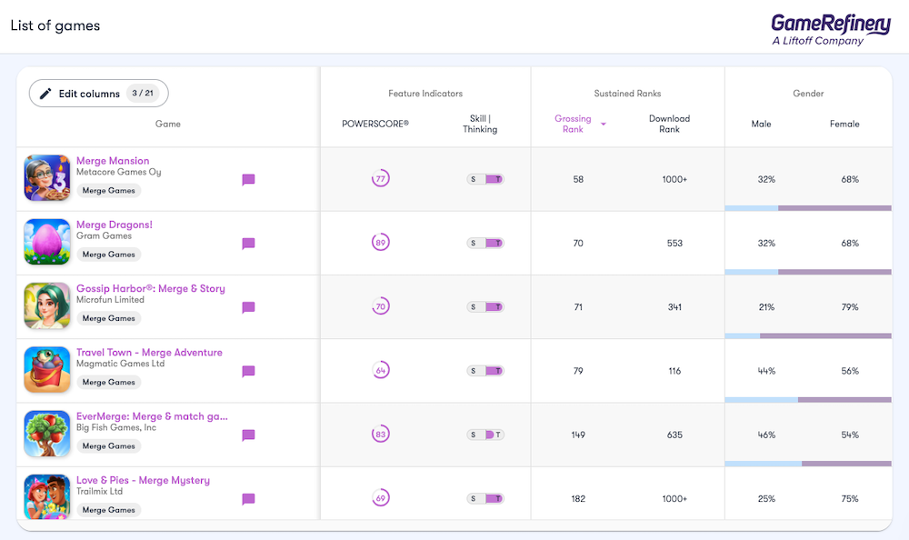Click Merge Games tag under EverMerge
909x540 pixels.
pyautogui.click(x=108, y=445)
